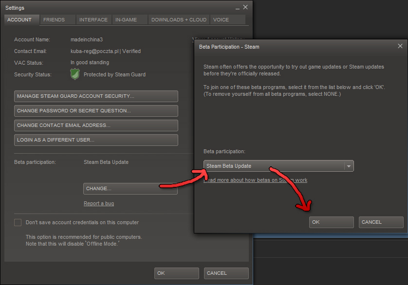Click Cancel in the Settings window

[x=226, y=273]
